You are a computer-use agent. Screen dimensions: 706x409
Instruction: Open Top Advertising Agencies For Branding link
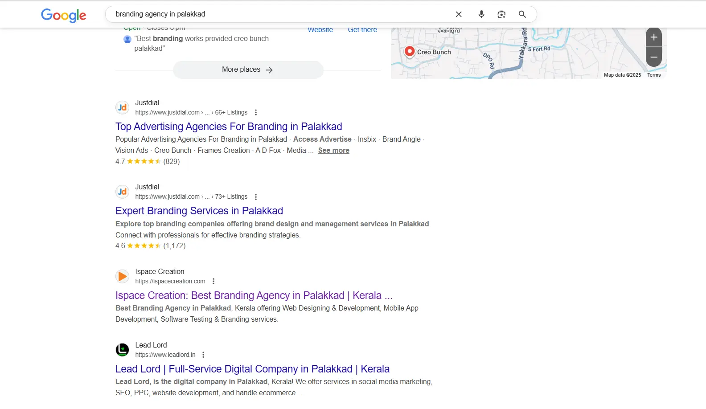[229, 127]
